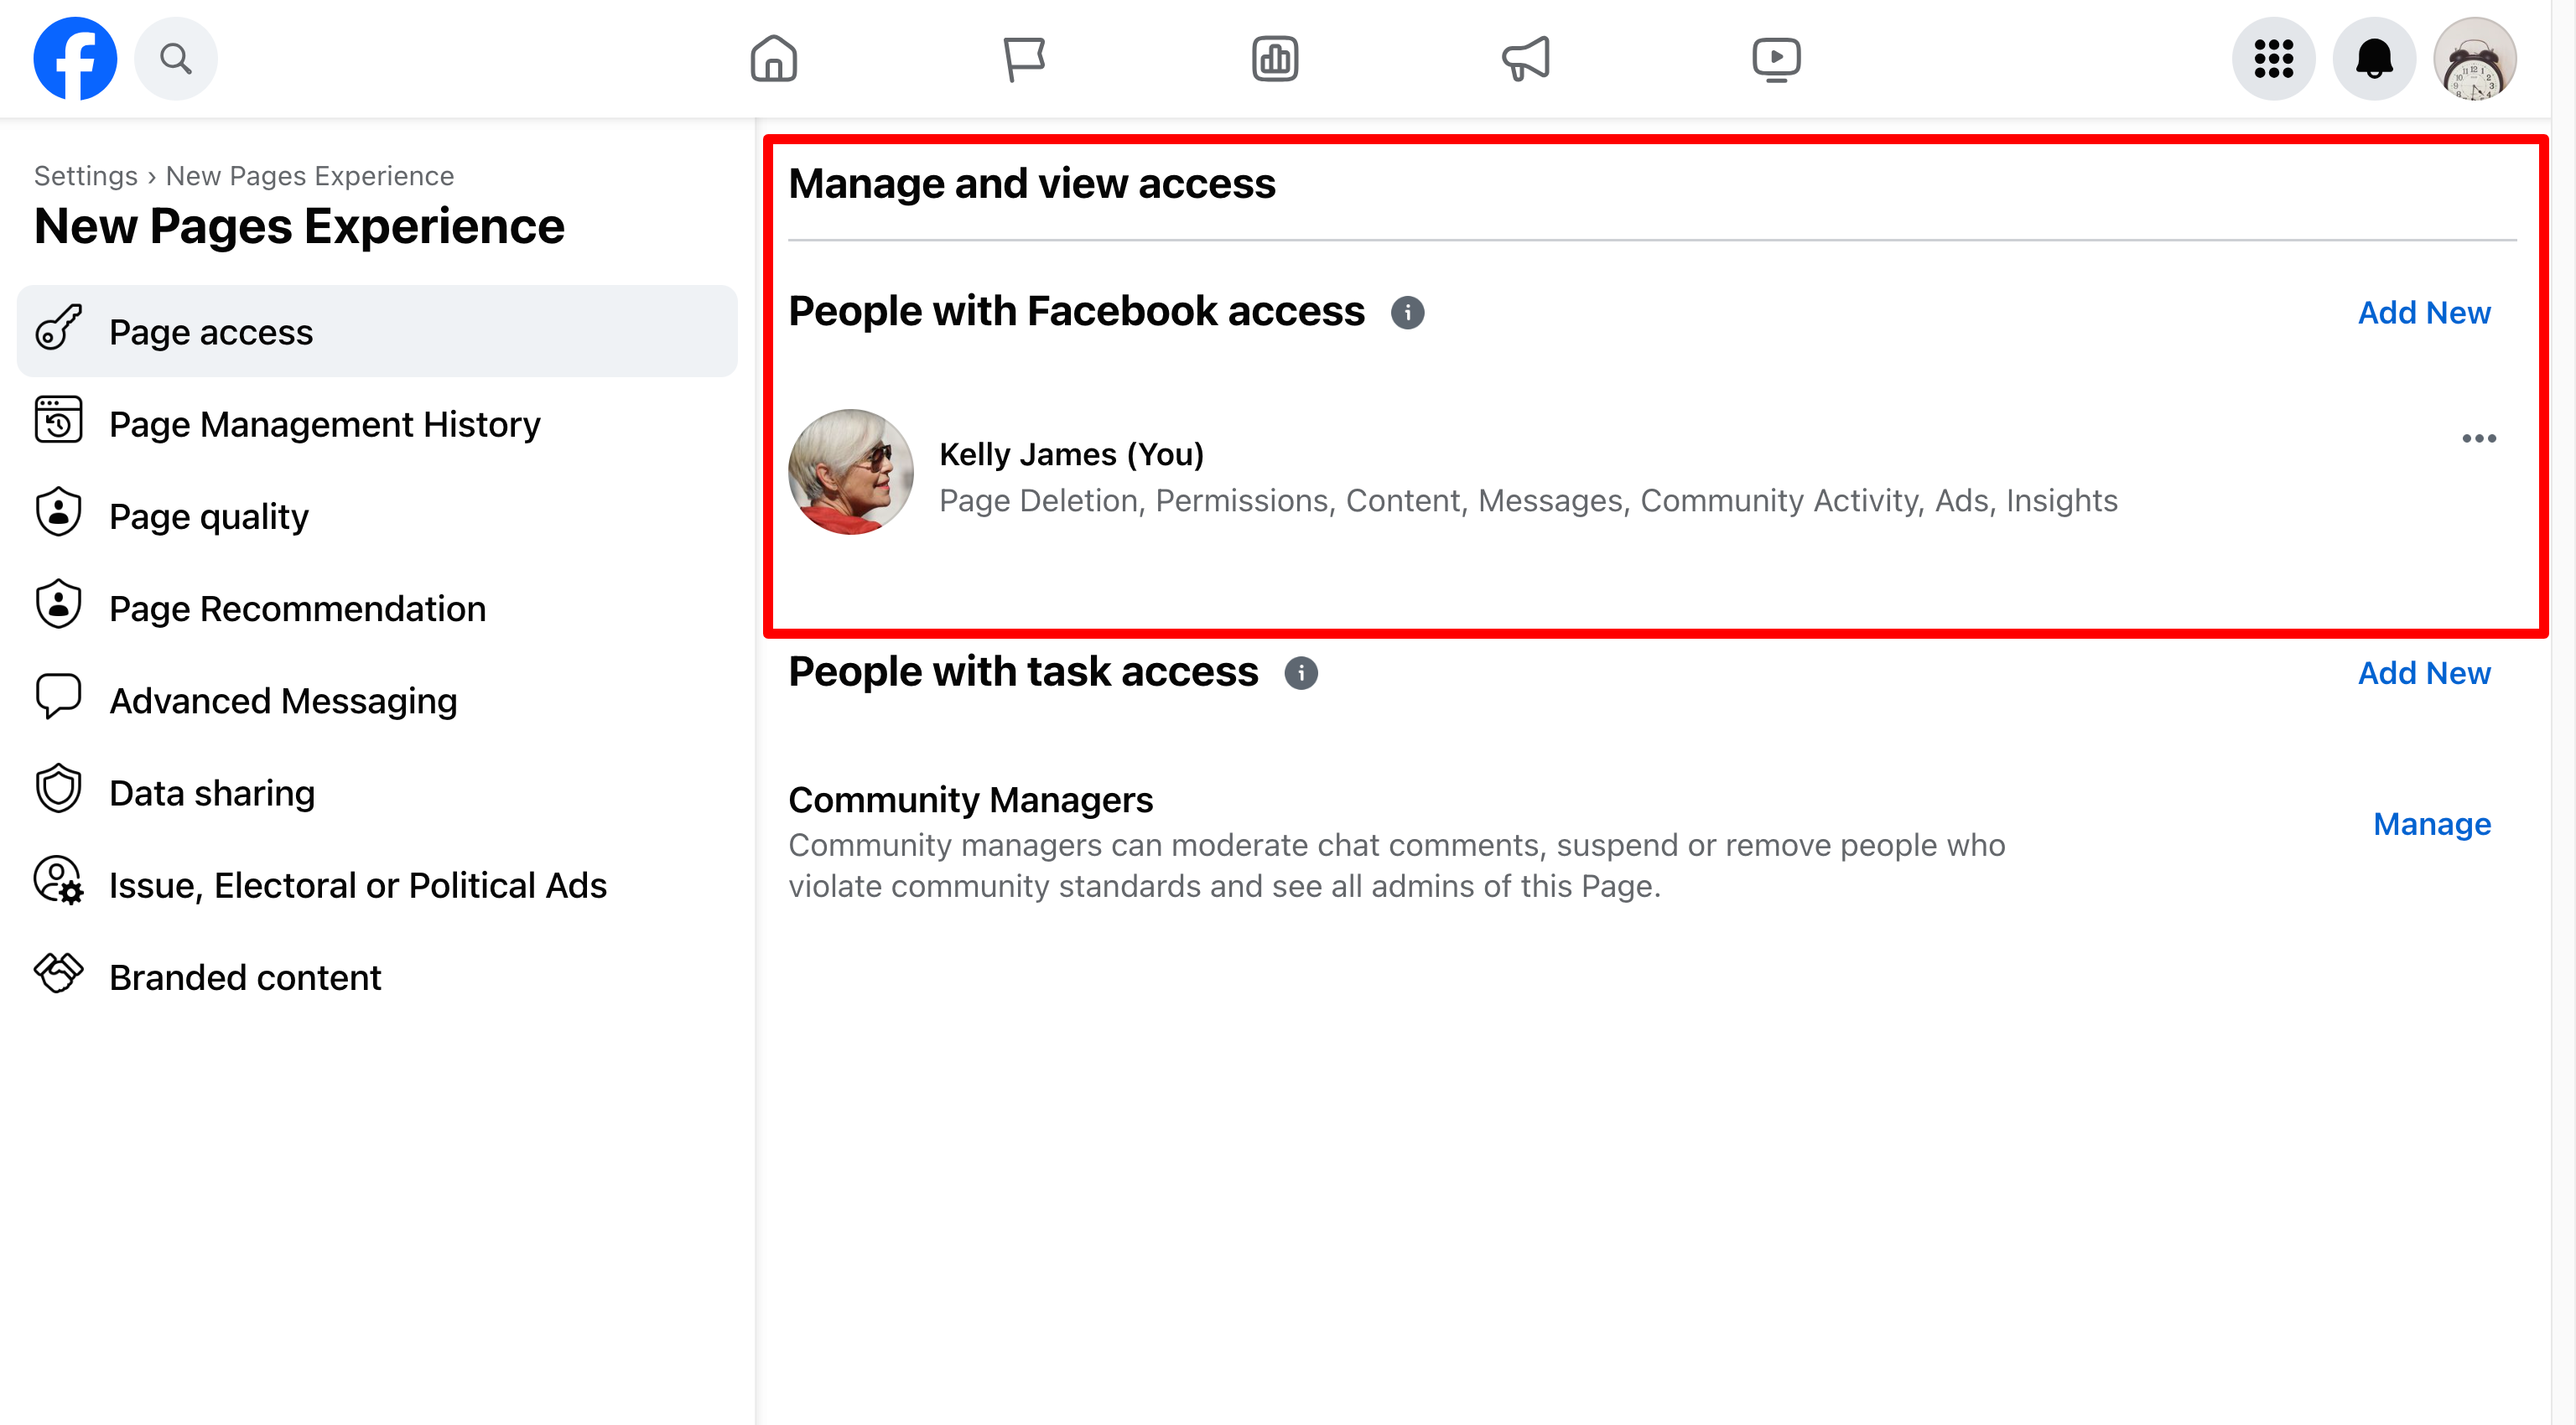Click the info icon beside People with task access
The width and height of the screenshot is (2576, 1425).
pyautogui.click(x=1301, y=672)
